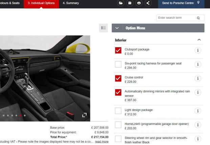
Task: Switch to the 4. Summary tab
Action: (71, 3)
